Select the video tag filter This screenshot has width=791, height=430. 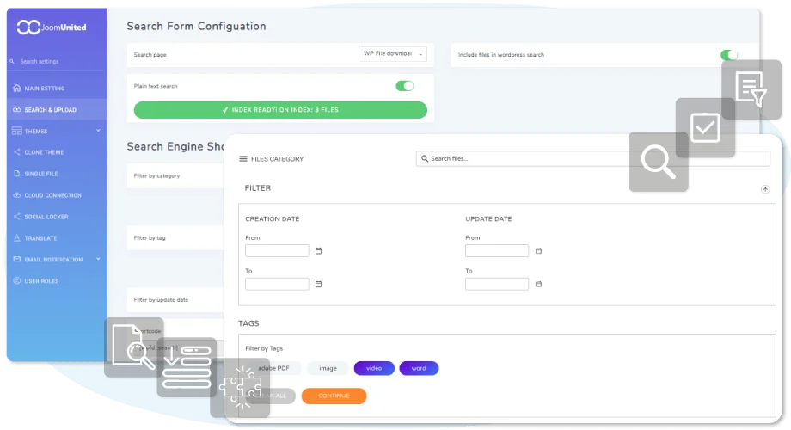pyautogui.click(x=374, y=368)
